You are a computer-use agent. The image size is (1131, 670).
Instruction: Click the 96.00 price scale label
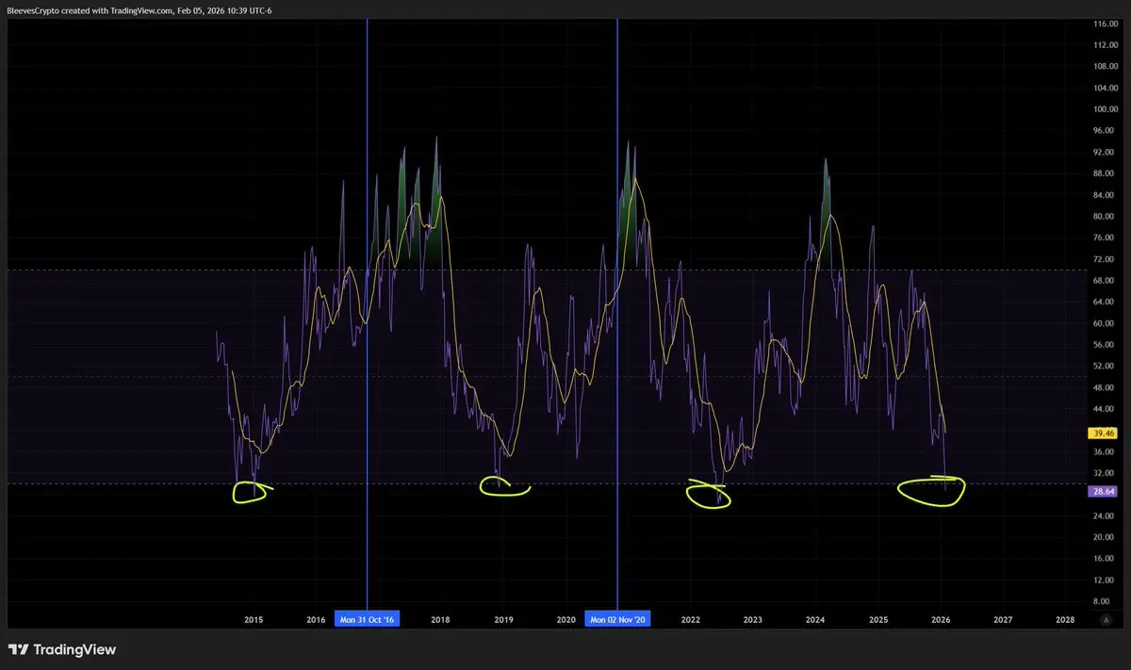coord(1105,131)
